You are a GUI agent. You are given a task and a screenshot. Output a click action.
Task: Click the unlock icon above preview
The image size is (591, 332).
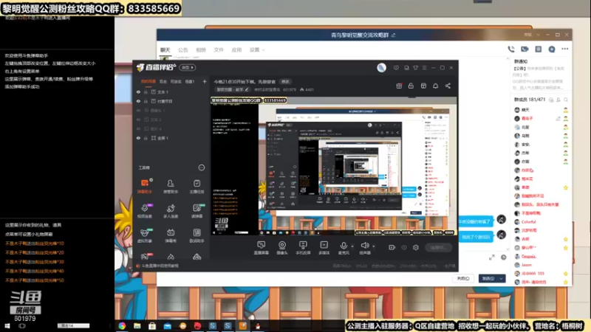411,86
